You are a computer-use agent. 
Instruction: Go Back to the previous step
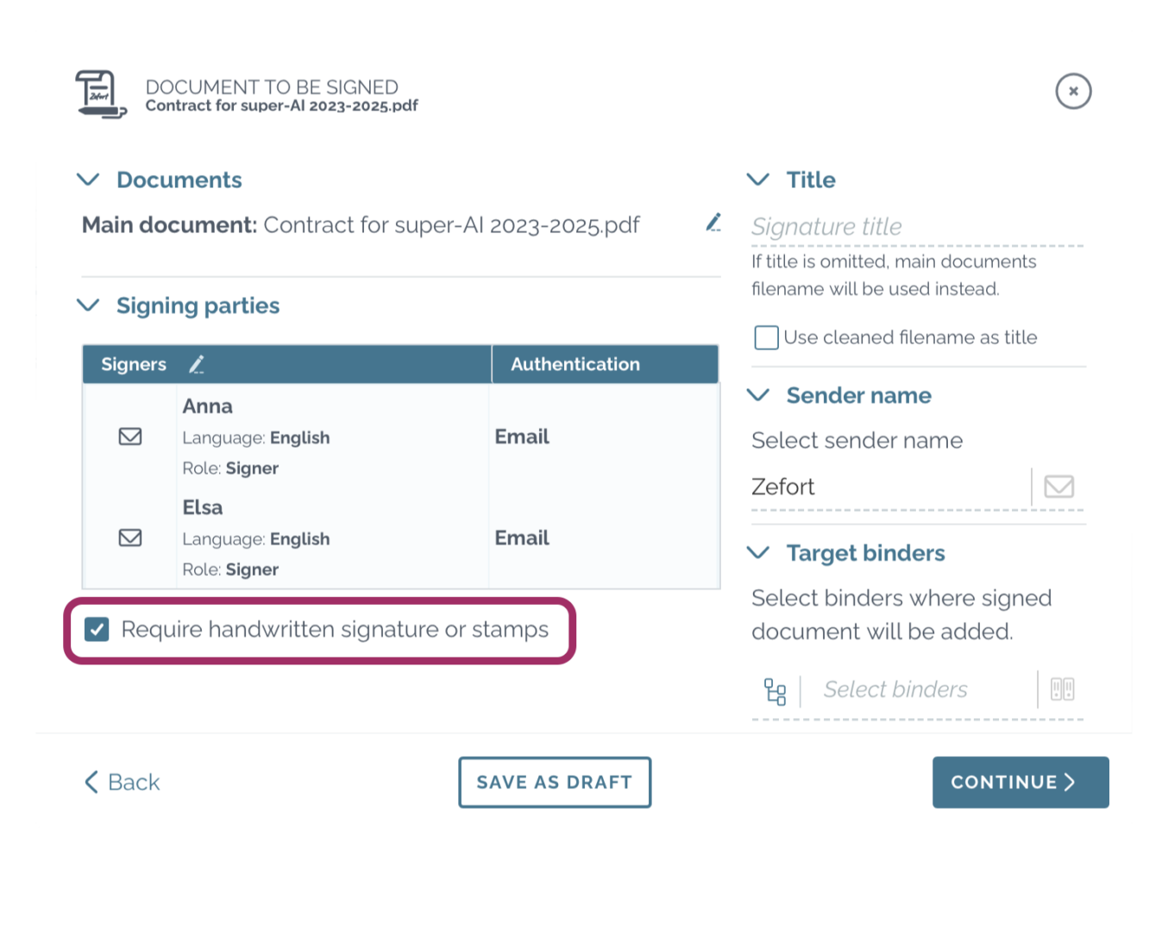point(122,783)
